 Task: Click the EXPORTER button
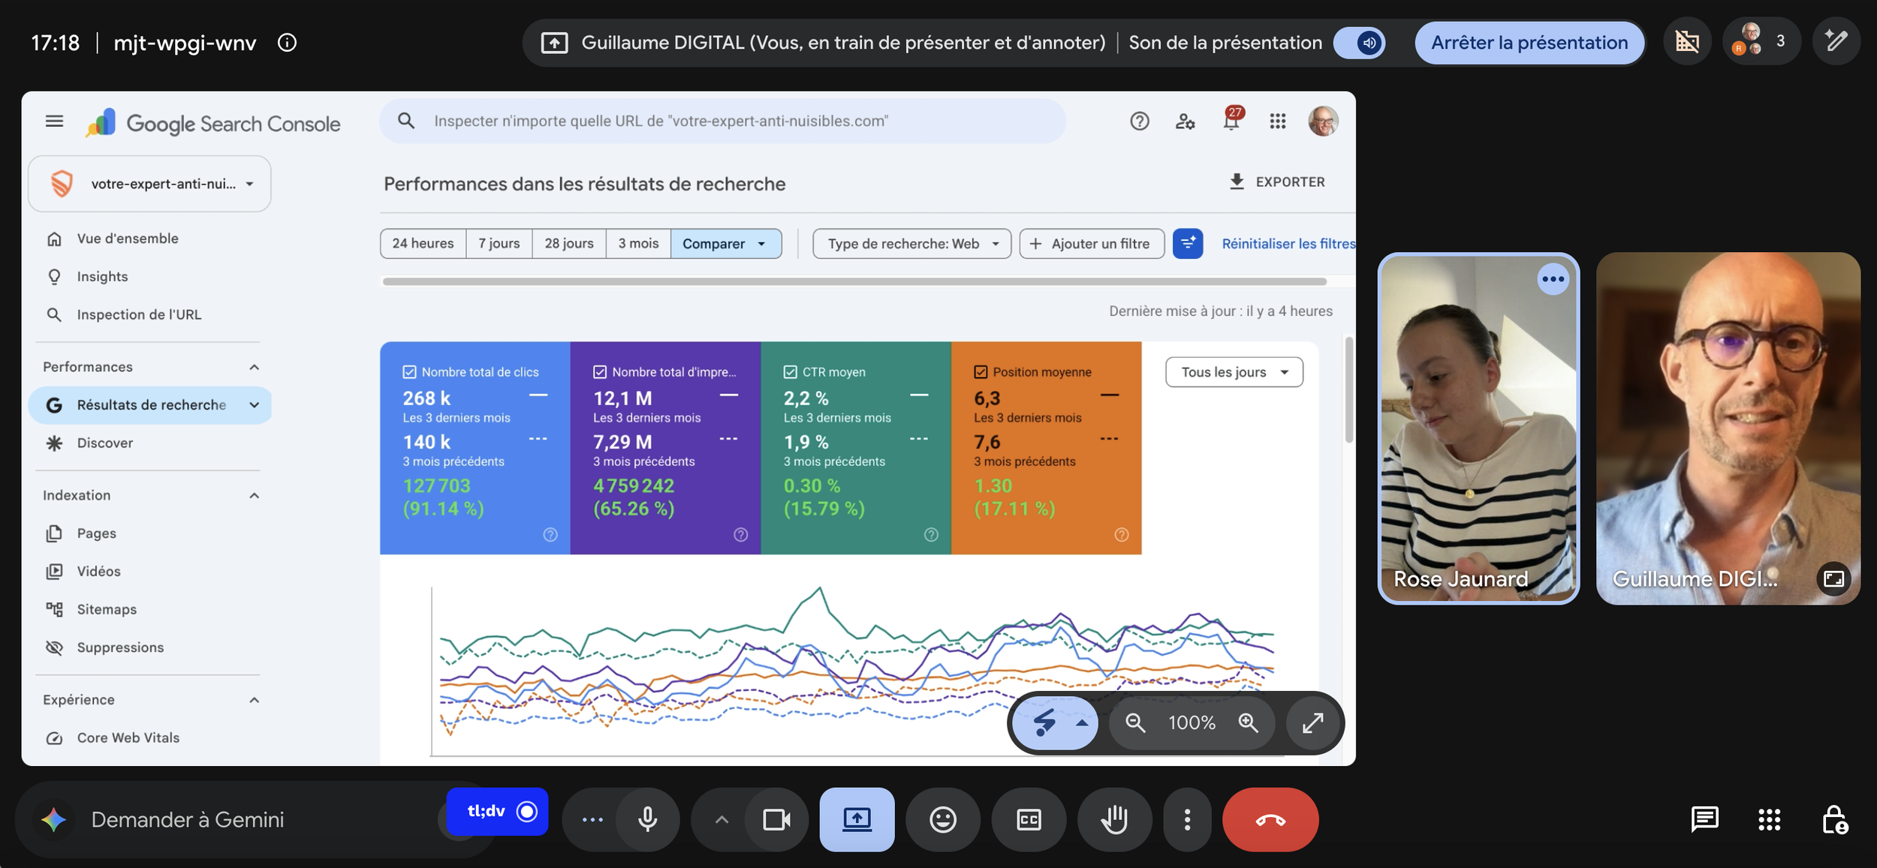(x=1277, y=182)
